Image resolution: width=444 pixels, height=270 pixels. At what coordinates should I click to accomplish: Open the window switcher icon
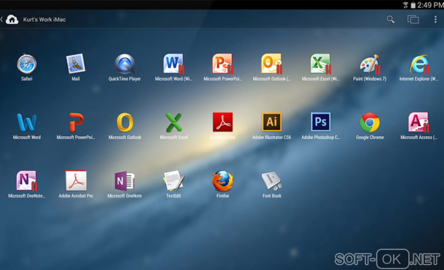413,19
